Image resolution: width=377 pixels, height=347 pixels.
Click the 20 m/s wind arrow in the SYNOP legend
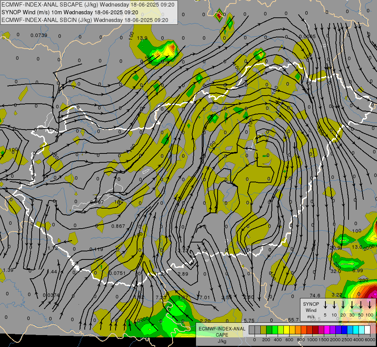343,305
